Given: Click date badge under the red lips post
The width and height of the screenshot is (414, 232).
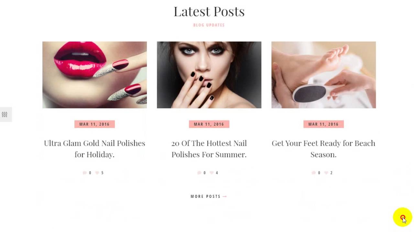Looking at the screenshot, I should [x=94, y=124].
